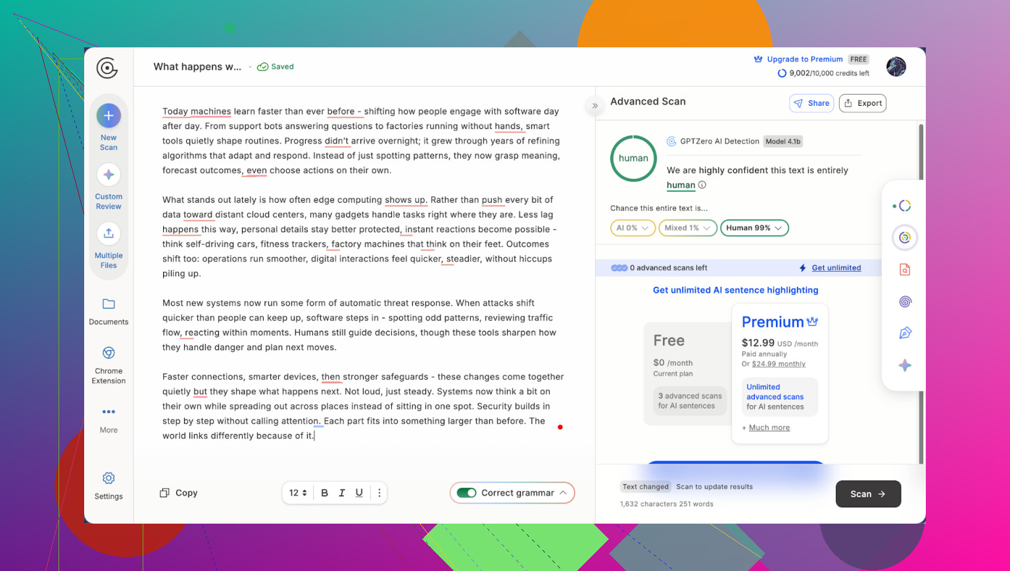Toggle underline formatting
Screen dimensions: 1010x571
pyautogui.click(x=359, y=493)
